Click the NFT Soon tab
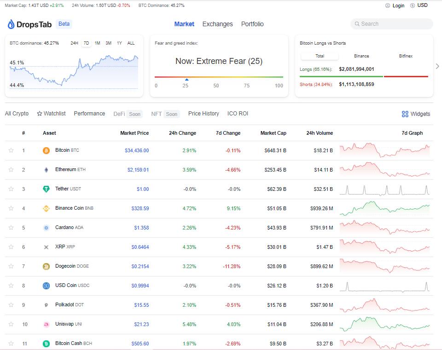This screenshot has width=442, height=350. pos(165,114)
